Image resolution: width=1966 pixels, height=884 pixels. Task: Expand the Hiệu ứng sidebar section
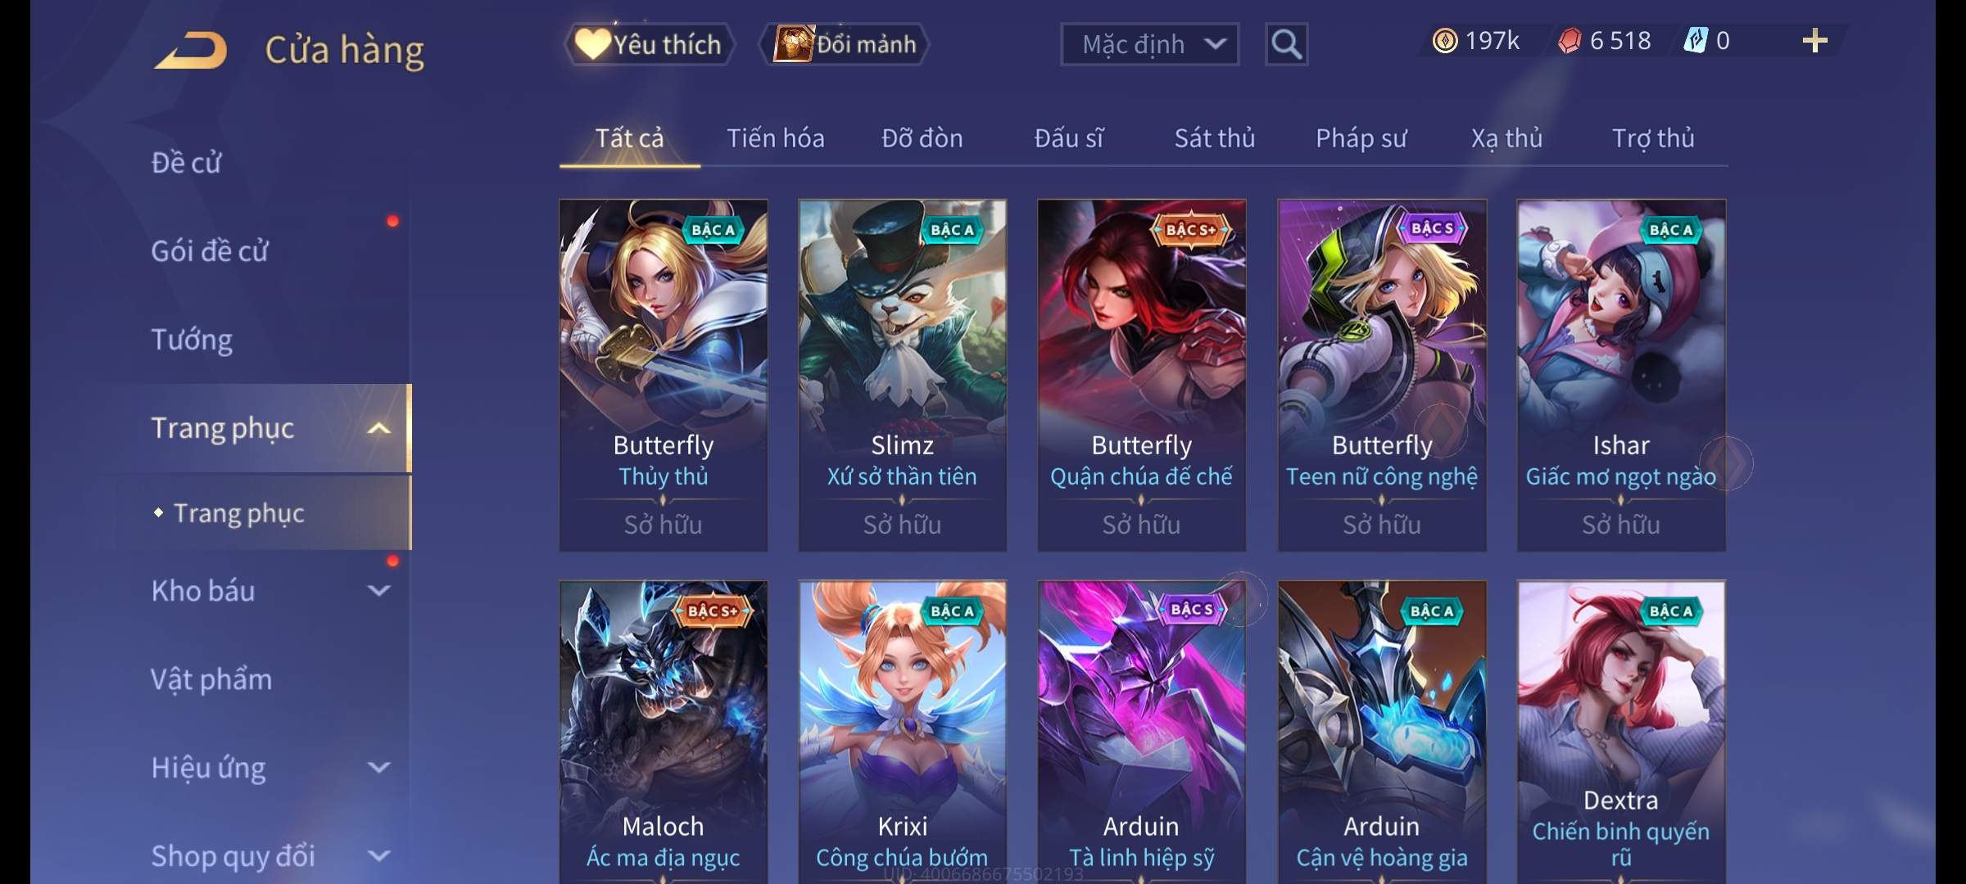[x=378, y=767]
